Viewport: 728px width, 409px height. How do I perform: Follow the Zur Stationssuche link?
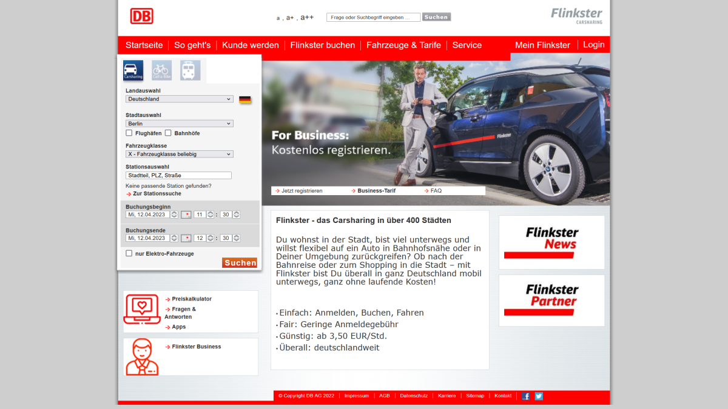click(157, 194)
